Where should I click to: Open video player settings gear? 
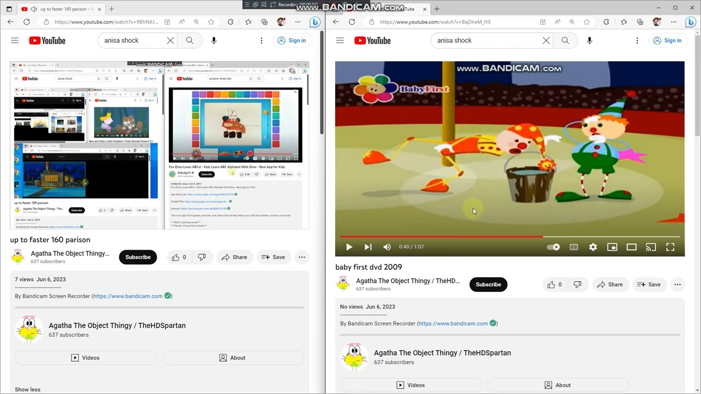coord(593,247)
